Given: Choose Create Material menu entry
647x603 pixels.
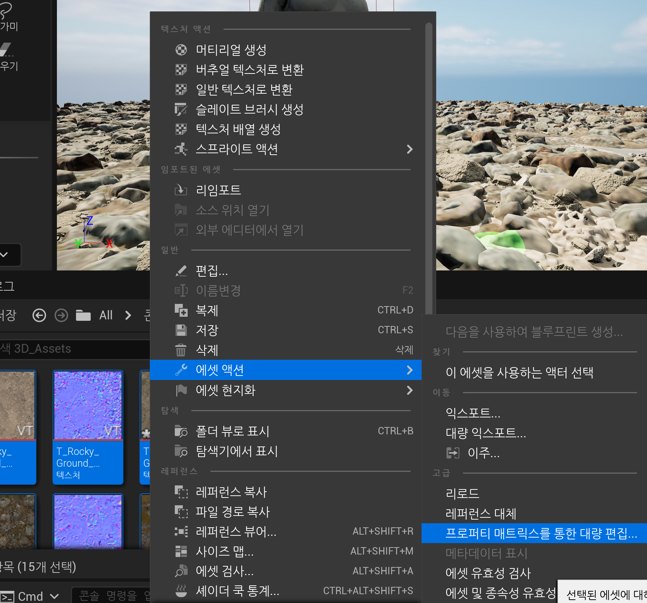Looking at the screenshot, I should (x=286, y=50).
